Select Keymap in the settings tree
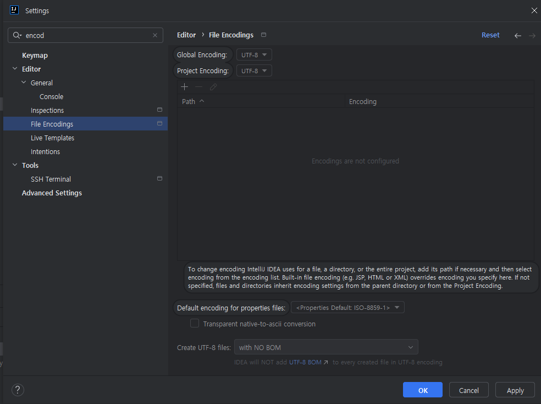 coord(35,55)
